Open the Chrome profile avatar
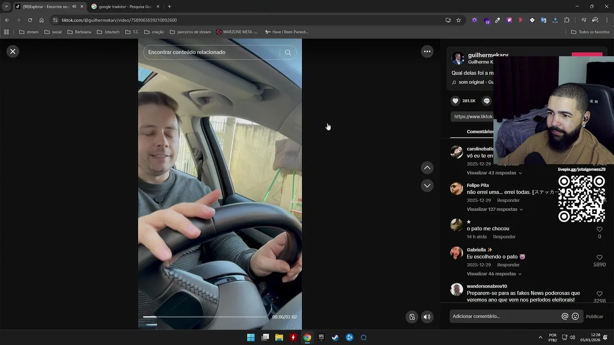This screenshot has height=345, width=614. pos(595,20)
